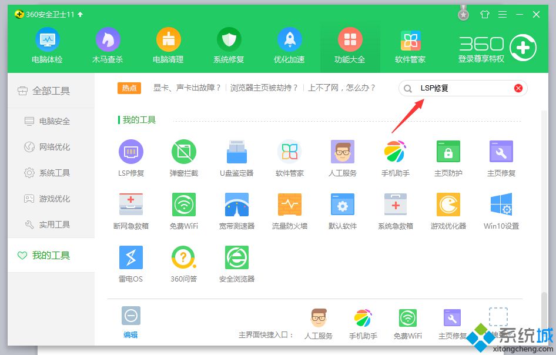This screenshot has height=355, width=556.
Task: Open the 360问答 tool
Action: pos(183,257)
